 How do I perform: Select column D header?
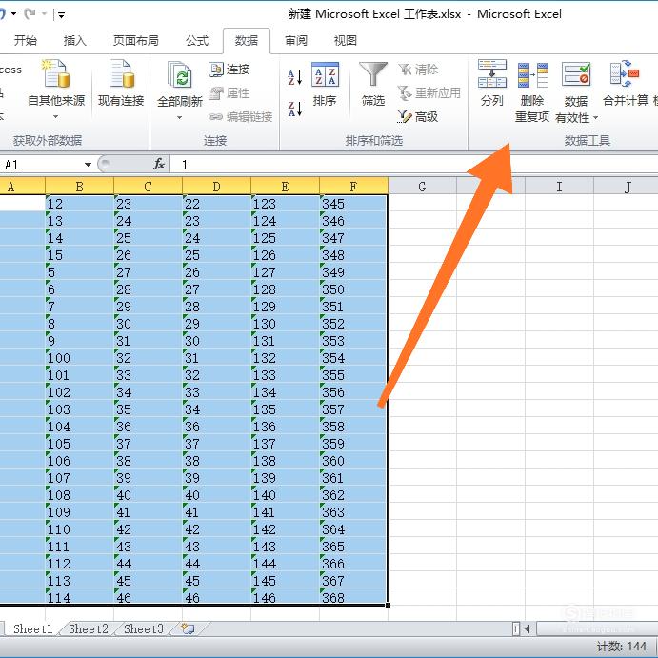(216, 187)
